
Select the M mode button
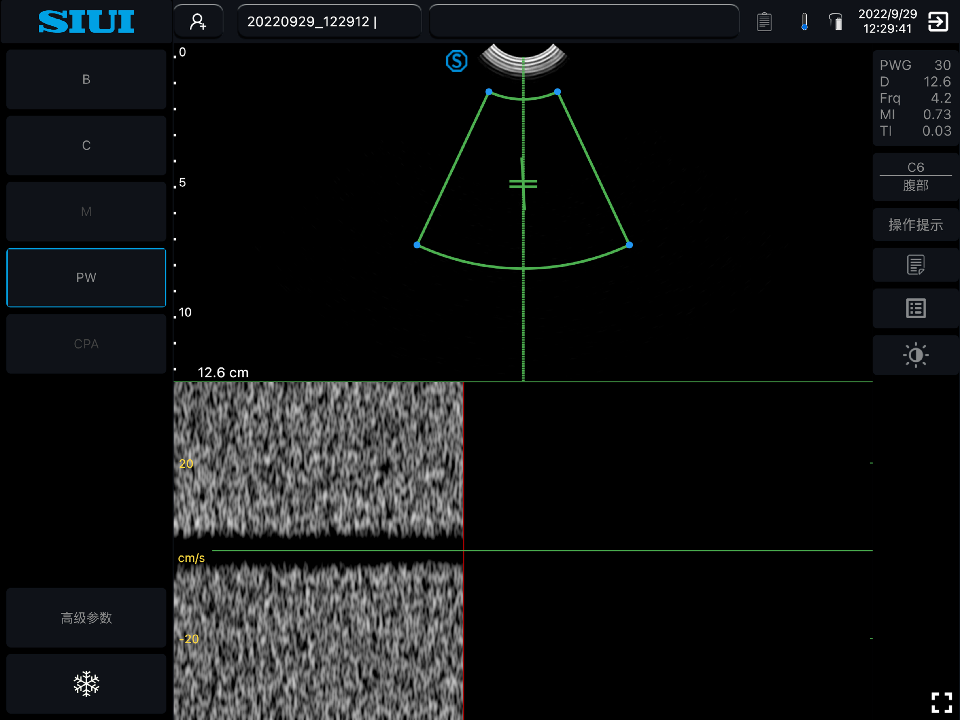(86, 212)
